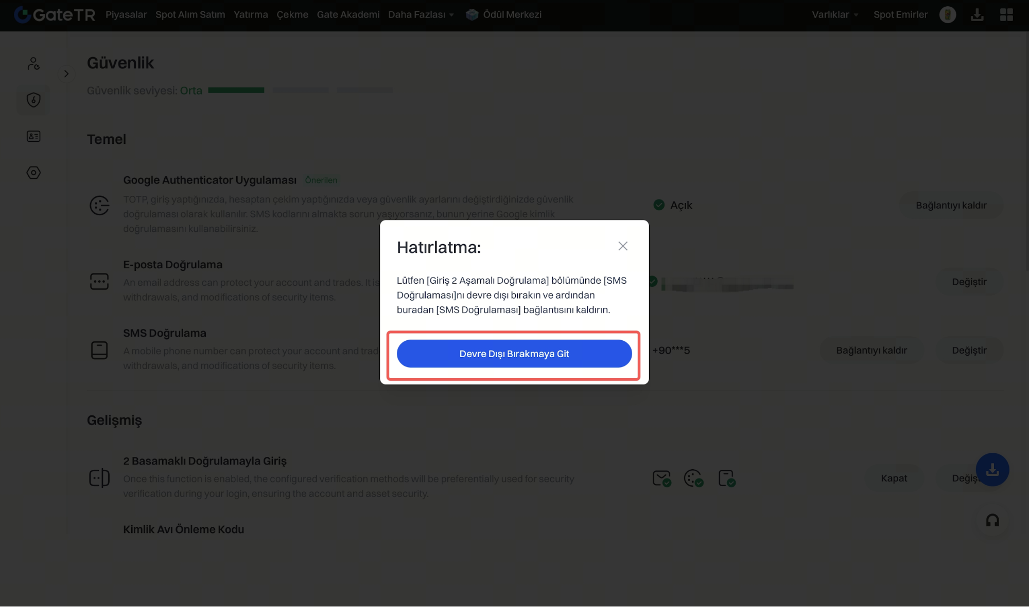Open the settings hexagon sidebar icon
The image size is (1029, 607).
[33, 173]
